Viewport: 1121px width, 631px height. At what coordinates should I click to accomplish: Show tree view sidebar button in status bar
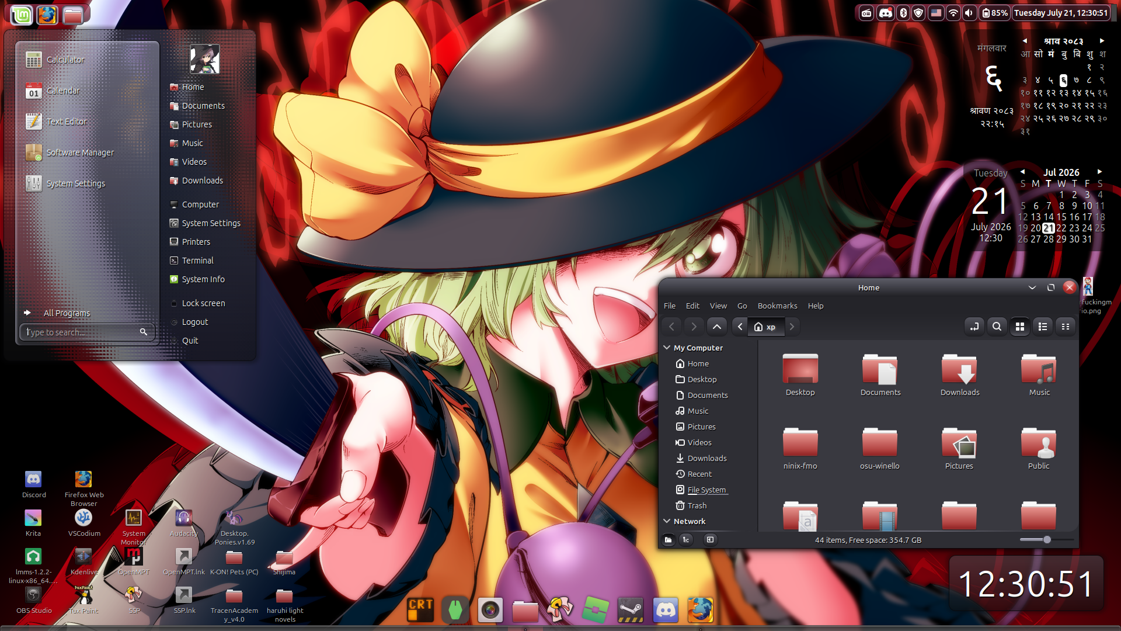pyautogui.click(x=686, y=539)
